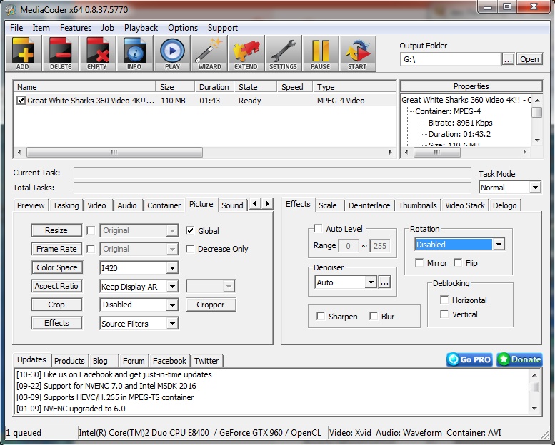Click the Color Space button
555x445 pixels.
(x=57, y=267)
